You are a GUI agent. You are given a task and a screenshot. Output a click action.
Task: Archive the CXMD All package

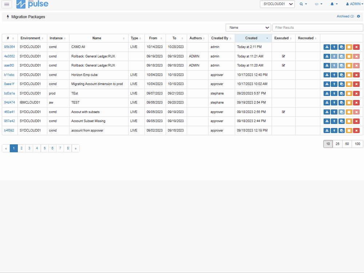coord(349,47)
